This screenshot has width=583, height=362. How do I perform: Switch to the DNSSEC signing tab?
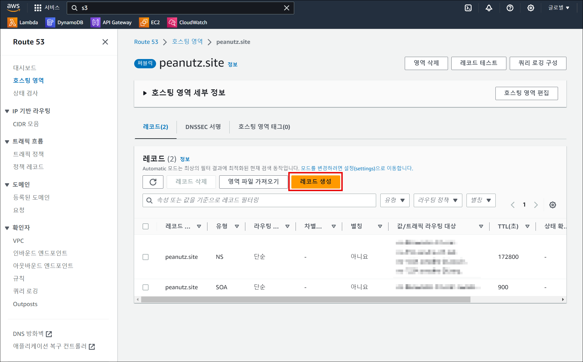tap(203, 127)
